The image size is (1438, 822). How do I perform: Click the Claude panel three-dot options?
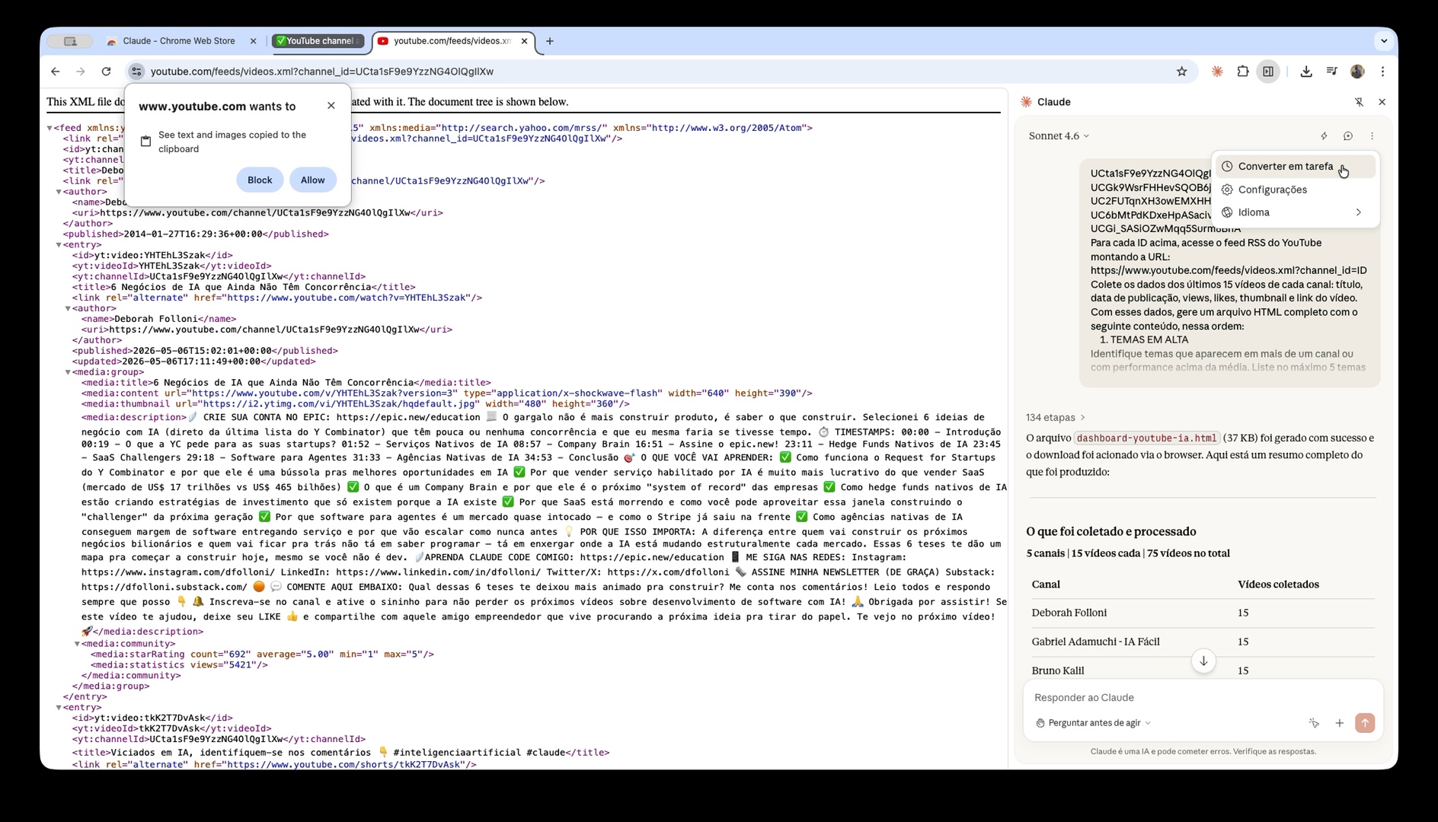coord(1372,136)
